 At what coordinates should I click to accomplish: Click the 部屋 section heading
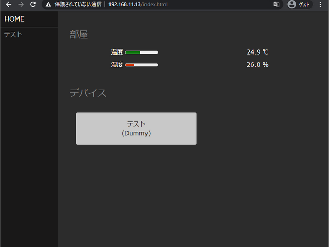coord(79,34)
